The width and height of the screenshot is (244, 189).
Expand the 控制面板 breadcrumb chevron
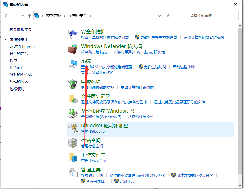65,16
